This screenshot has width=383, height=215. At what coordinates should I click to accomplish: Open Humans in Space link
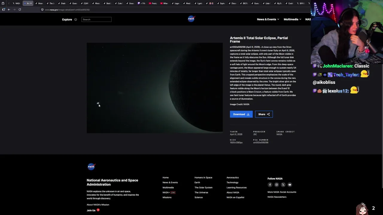(203, 178)
